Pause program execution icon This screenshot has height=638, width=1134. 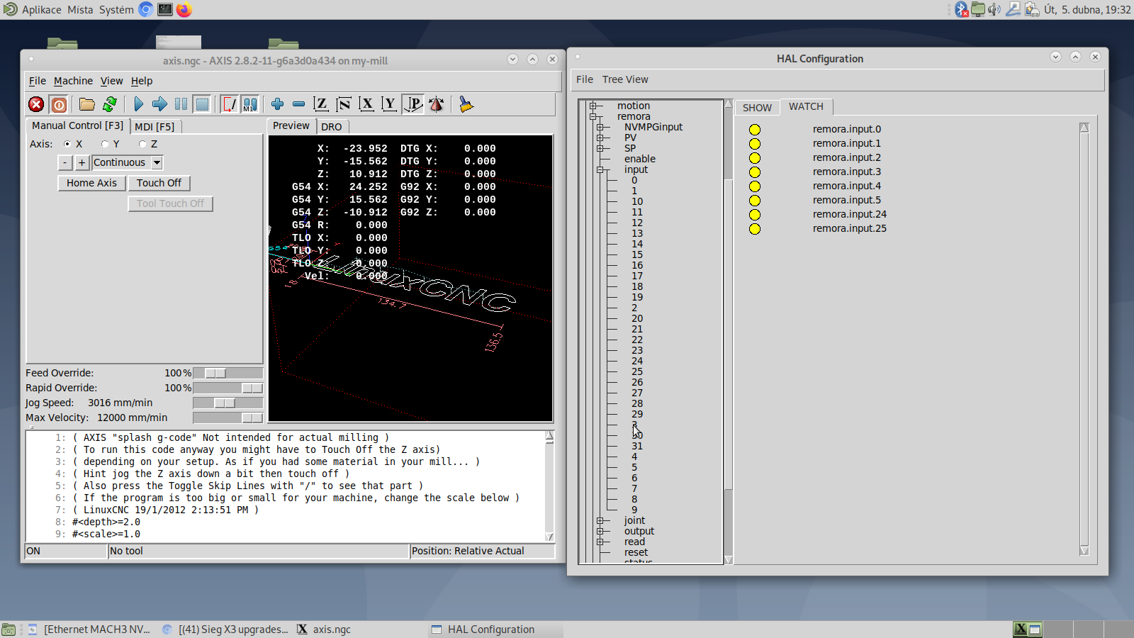click(181, 105)
